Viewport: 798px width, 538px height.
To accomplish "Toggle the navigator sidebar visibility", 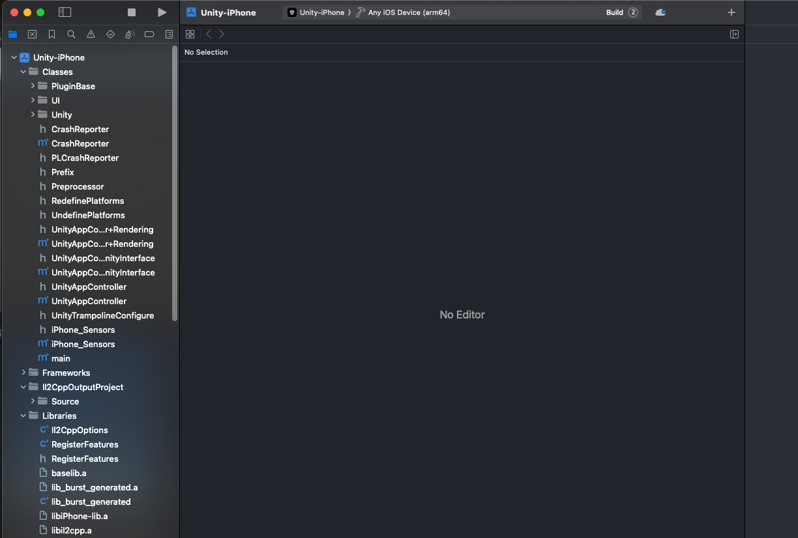I will coord(65,12).
